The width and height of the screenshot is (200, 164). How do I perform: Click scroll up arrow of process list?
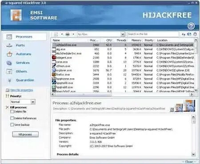point(196,40)
